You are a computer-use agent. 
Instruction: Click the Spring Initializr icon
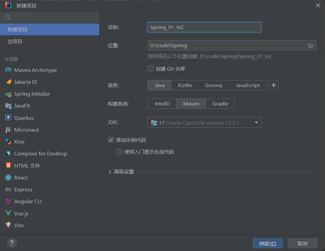point(8,94)
